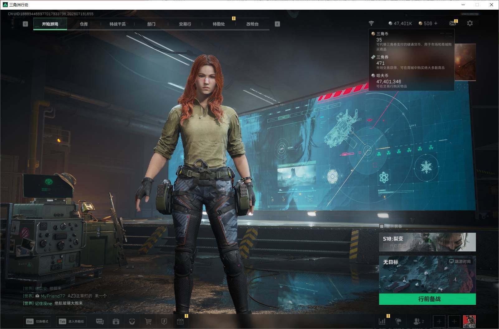Click the green 行前备战 button

[427, 299]
